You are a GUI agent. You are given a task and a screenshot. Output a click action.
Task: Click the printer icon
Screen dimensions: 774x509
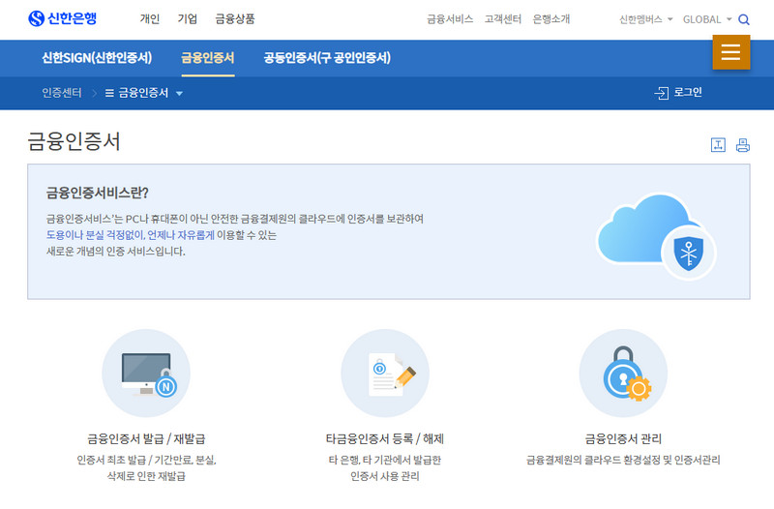coord(743,144)
